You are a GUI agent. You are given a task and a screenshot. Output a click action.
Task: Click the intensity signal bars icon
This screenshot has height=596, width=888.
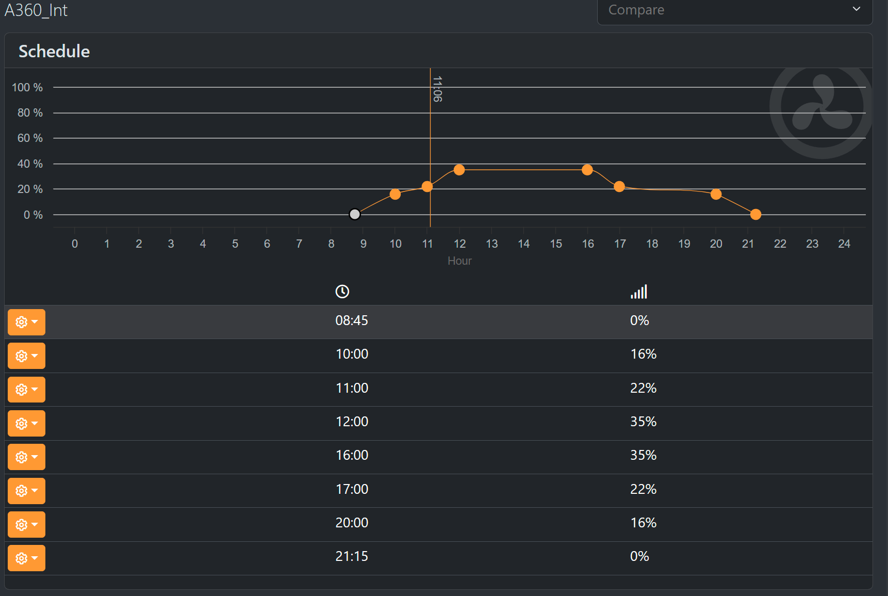coord(639,292)
